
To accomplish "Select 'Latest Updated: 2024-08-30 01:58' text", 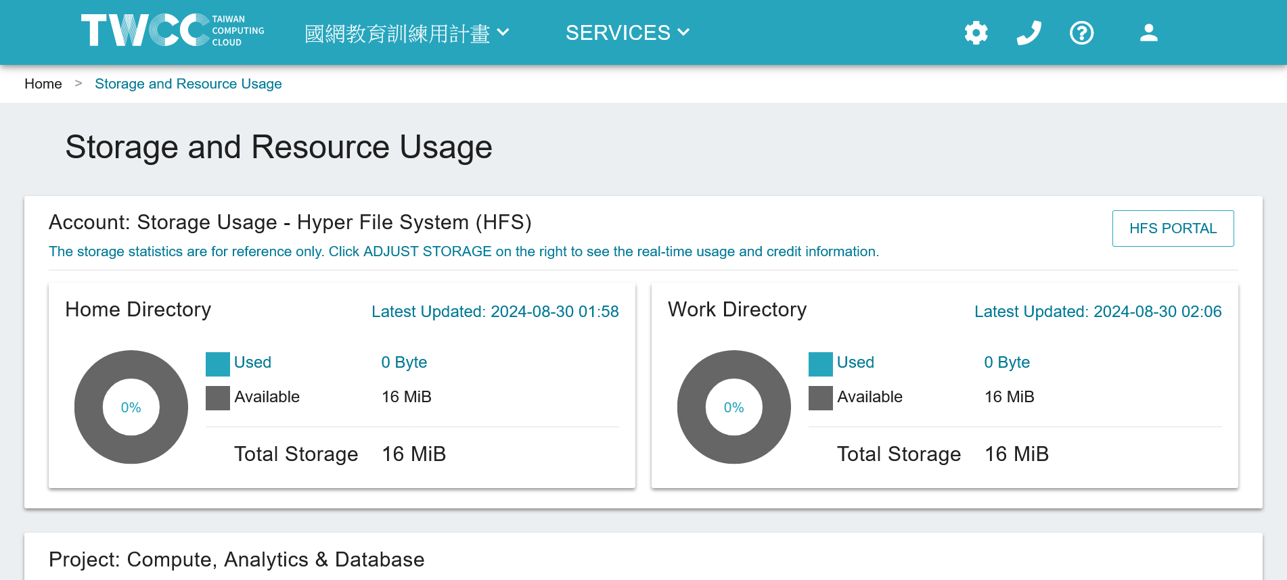I will [495, 312].
